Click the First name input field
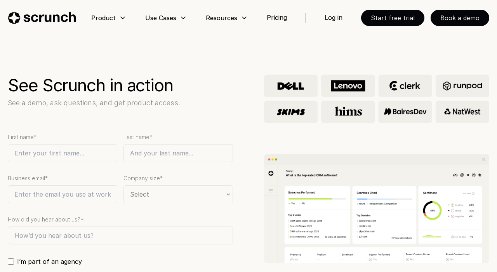The image size is (497, 272). [62, 153]
